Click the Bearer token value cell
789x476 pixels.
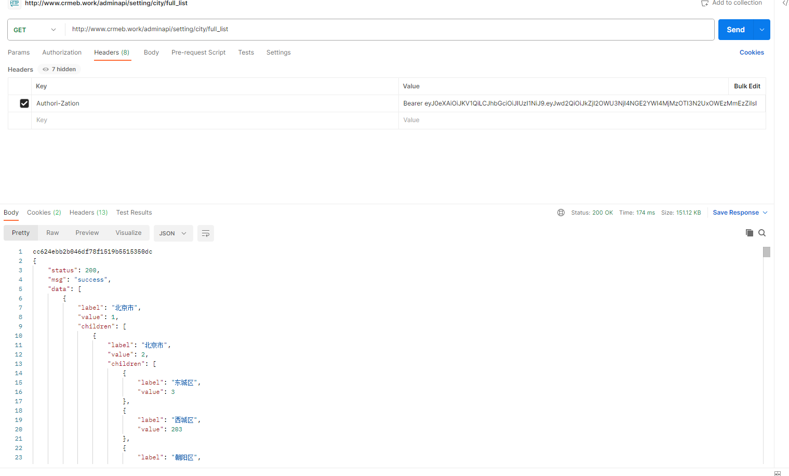(582, 103)
